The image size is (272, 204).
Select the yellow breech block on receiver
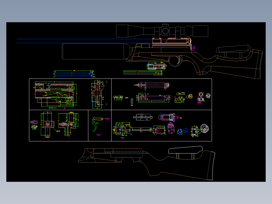click(x=142, y=46)
